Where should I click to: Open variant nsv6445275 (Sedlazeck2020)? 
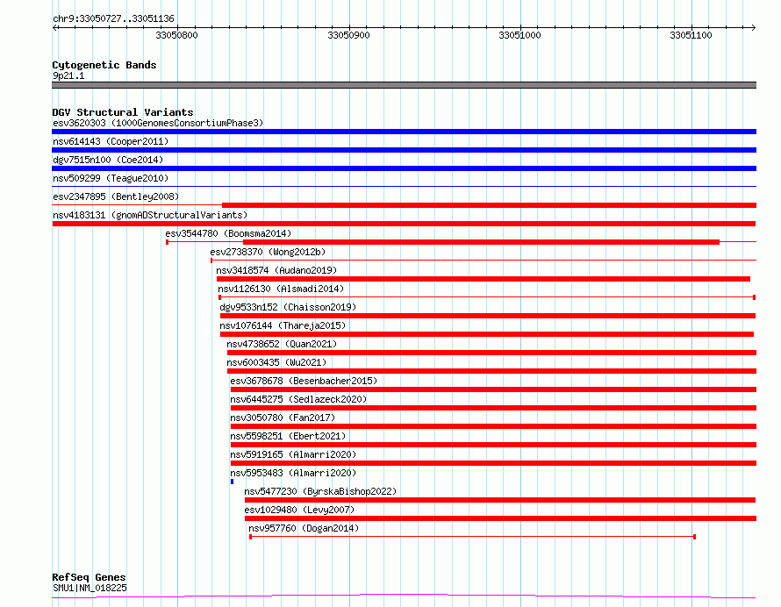point(298,399)
